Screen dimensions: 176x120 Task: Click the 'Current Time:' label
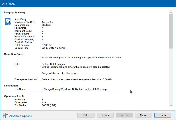point(22,48)
